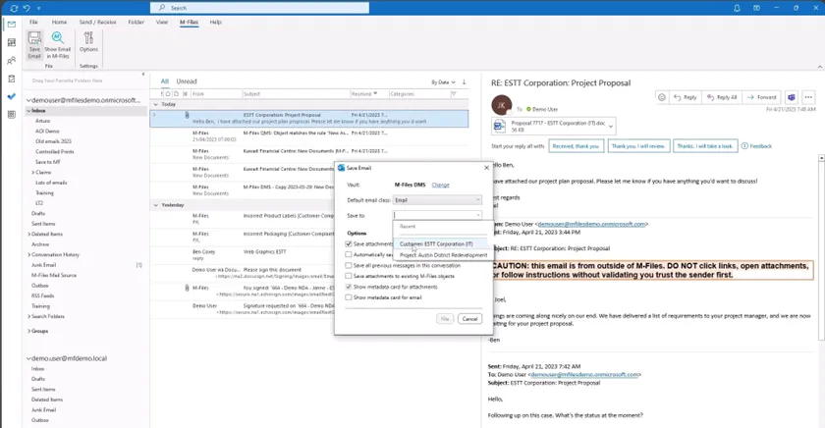This screenshot has width=825, height=428.
Task: Click the Change vault link
Action: pyautogui.click(x=440, y=186)
